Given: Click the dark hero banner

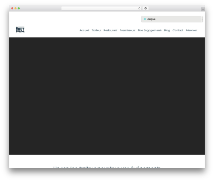Looking at the screenshot, I should (x=107, y=96).
